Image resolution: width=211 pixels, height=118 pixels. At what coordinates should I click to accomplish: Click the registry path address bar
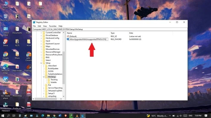[x=110, y=29]
